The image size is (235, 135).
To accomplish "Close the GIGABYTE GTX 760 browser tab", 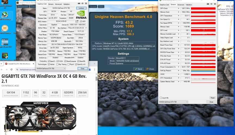I will [33, 64].
